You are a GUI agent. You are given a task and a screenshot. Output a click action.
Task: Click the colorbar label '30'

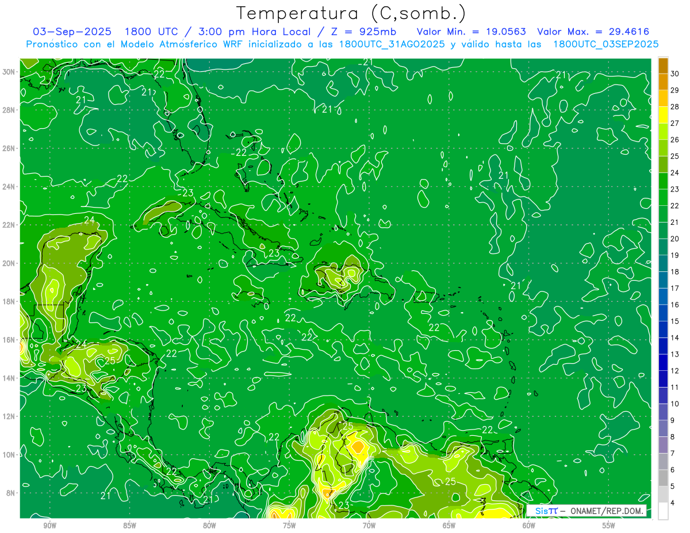675,74
